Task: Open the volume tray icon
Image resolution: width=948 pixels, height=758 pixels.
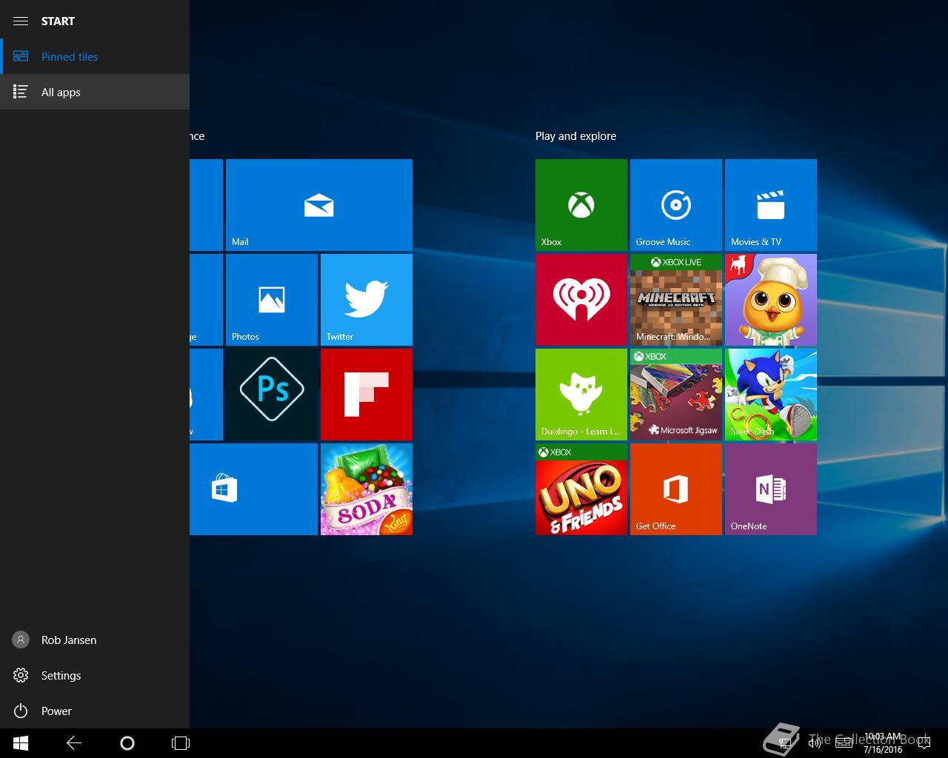Action: (x=814, y=743)
